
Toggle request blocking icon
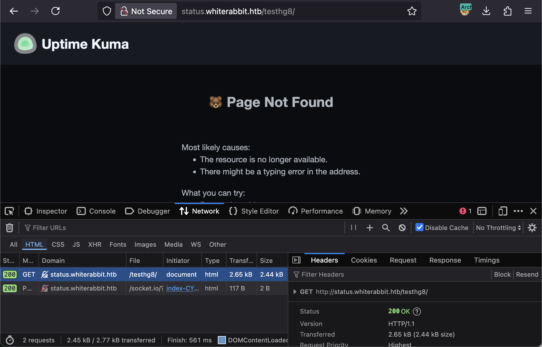point(402,228)
